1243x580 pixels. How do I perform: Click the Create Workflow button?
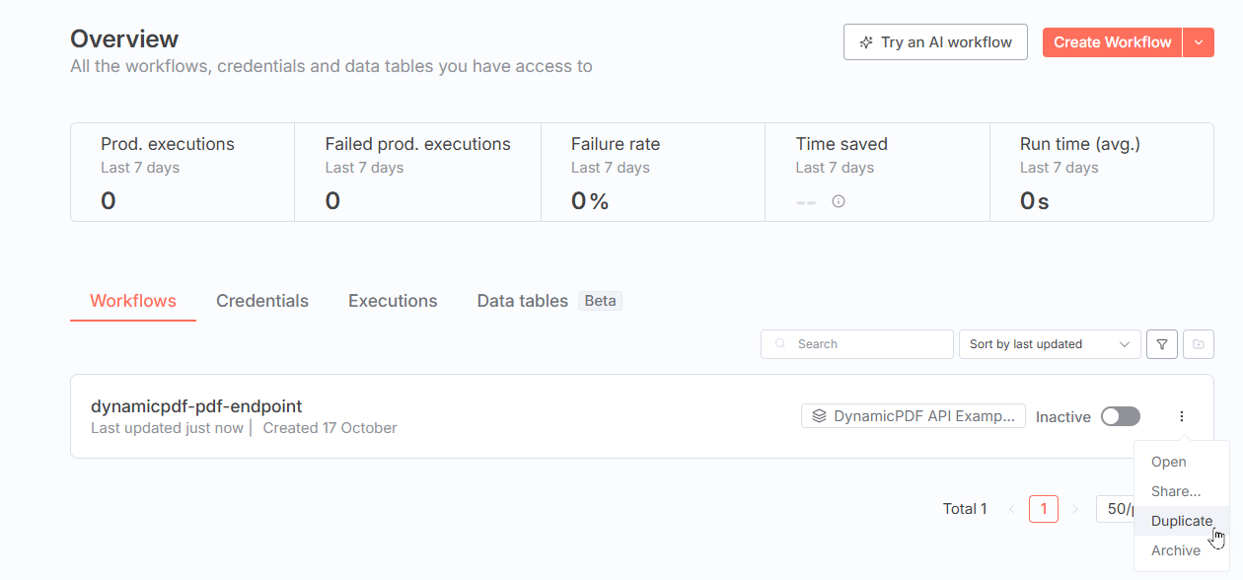pos(1112,42)
